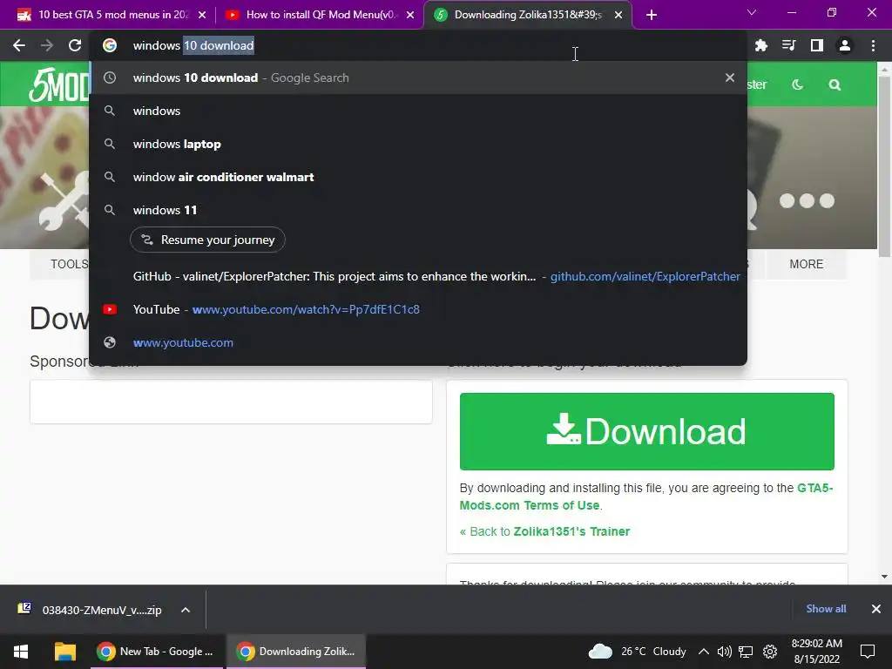Image resolution: width=892 pixels, height=669 pixels.
Task: Close the downloads bar
Action: pos(876,609)
